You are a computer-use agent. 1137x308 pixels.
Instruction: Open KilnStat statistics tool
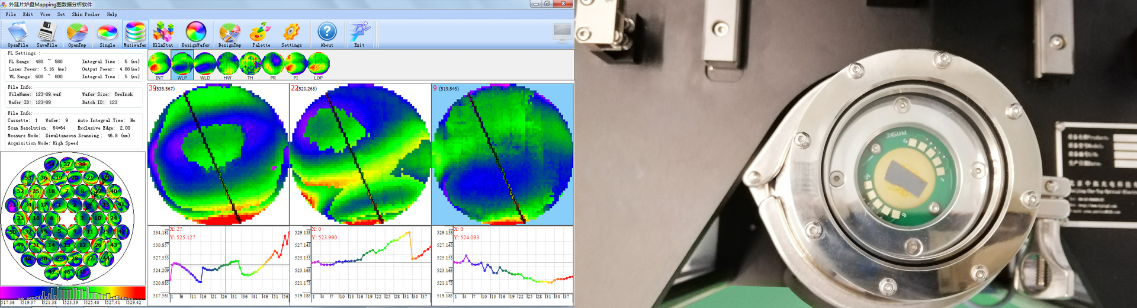pos(163,33)
